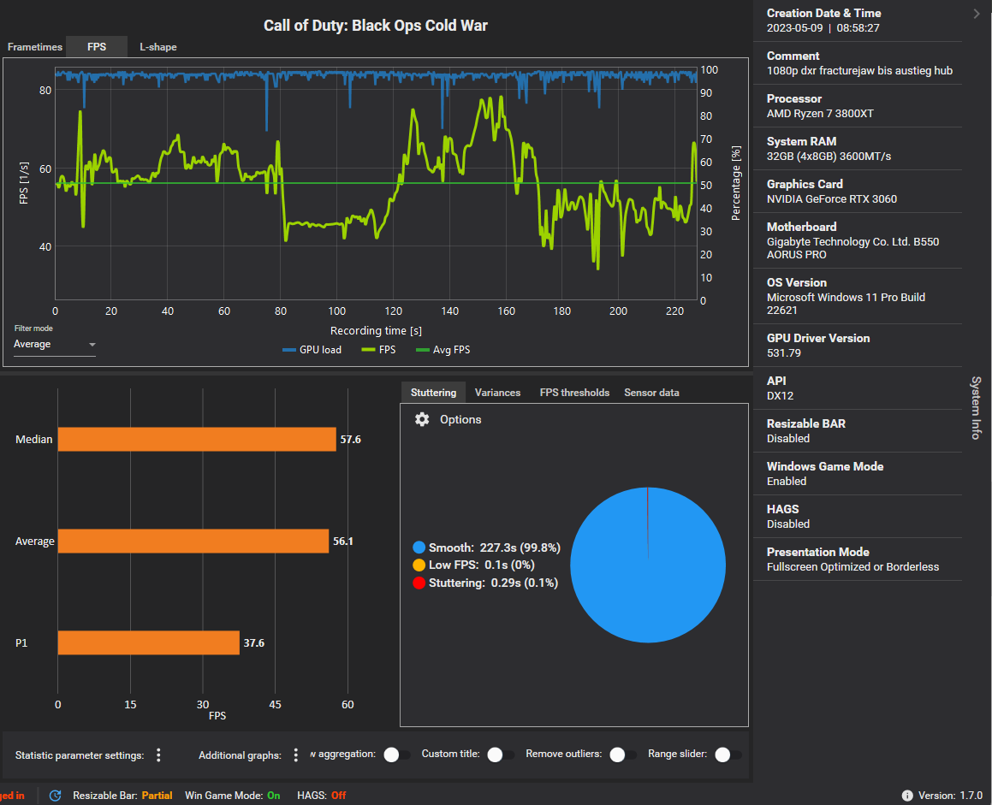This screenshot has height=805, width=992.
Task: Click the blue stuttering pie chart
Action: tap(648, 565)
